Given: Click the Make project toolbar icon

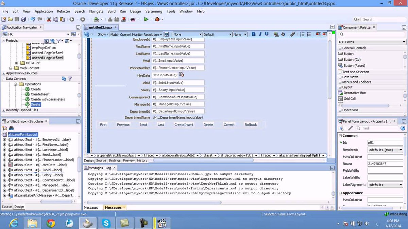Looking at the screenshot, I should point(111,19).
